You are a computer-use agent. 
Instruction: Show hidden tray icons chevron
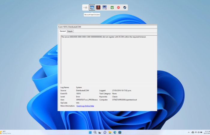click(x=189, y=132)
